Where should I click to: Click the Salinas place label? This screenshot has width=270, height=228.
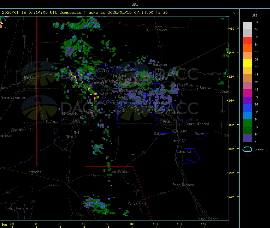[52, 122]
